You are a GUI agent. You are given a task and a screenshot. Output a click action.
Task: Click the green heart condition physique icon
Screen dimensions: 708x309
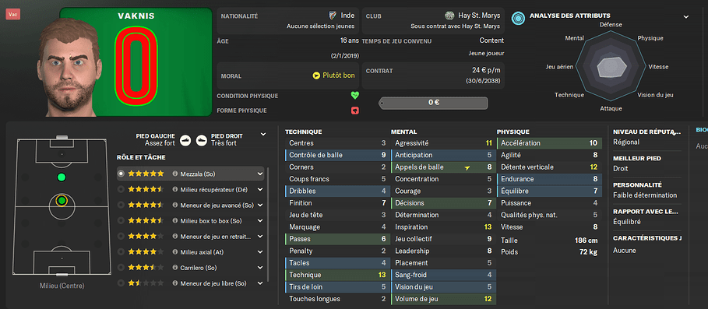[355, 96]
